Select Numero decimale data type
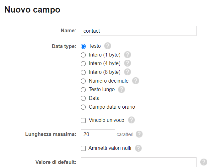211x168 pixels. coord(83,81)
